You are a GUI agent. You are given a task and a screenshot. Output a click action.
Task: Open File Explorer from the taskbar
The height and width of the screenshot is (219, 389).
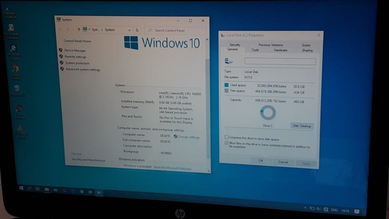click(47, 189)
